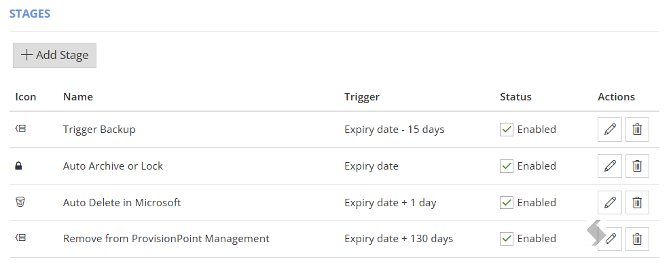Toggle Enabled for Remove from ProvisionPoint Management
This screenshot has height=270, width=671.
[x=507, y=239]
